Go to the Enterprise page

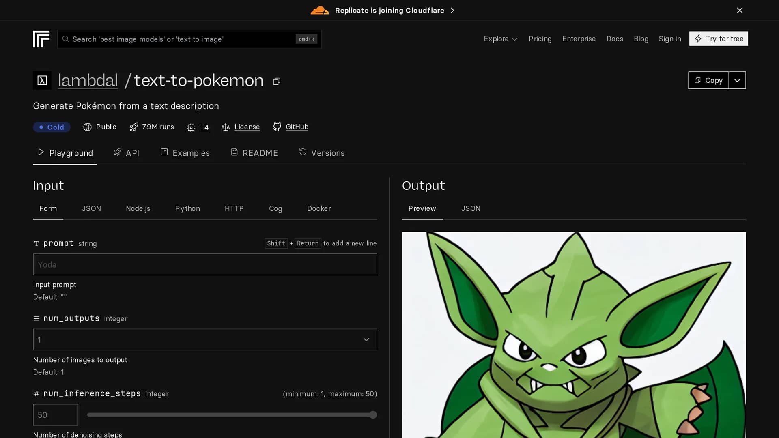coord(579,39)
